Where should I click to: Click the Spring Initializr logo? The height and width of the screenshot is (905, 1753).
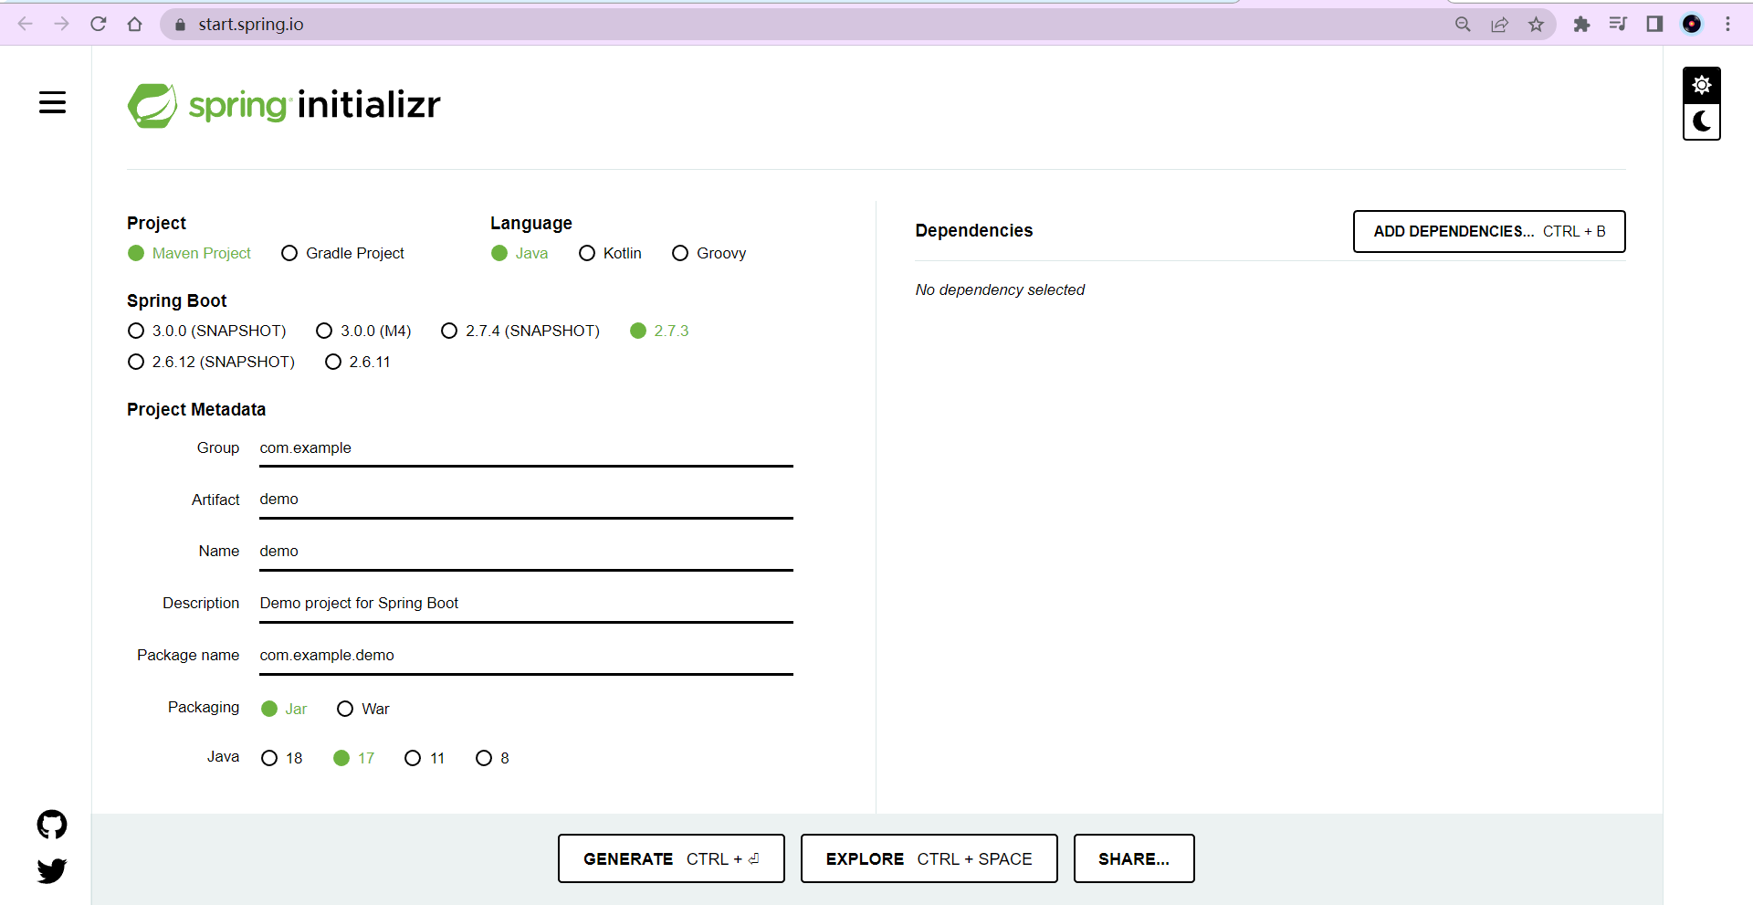284,105
